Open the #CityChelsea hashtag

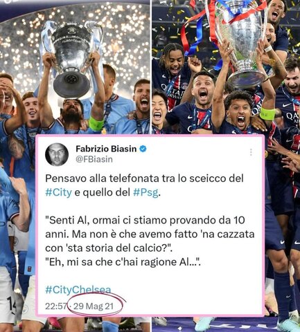pos(78,290)
